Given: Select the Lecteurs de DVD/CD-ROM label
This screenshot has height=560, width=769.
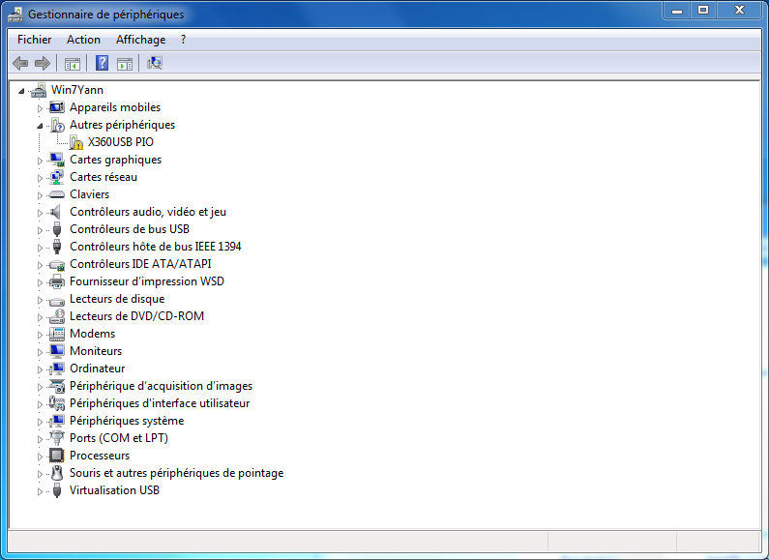Looking at the screenshot, I should pyautogui.click(x=136, y=316).
